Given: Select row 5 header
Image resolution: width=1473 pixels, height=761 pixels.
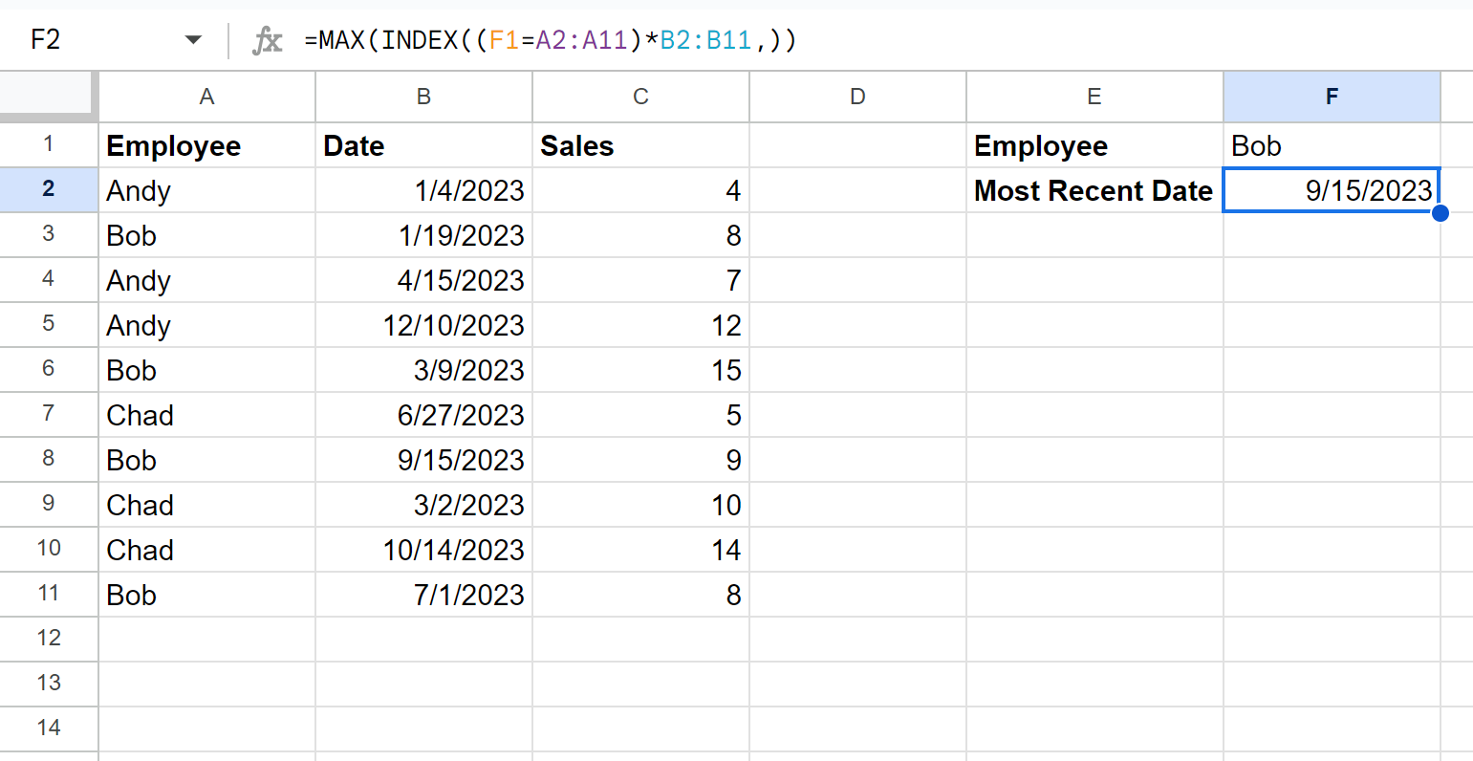Looking at the screenshot, I should click(49, 324).
